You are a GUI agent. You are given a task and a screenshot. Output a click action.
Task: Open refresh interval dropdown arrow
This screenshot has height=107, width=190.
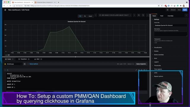tap(148, 15)
